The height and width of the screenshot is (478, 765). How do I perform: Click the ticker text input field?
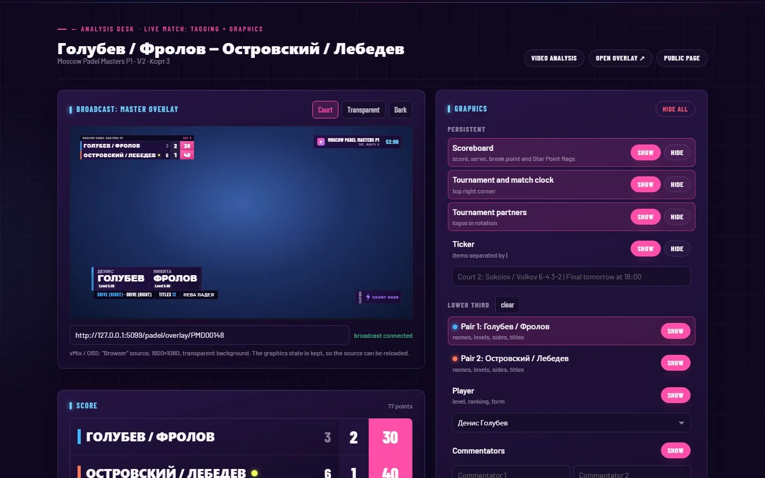571,277
